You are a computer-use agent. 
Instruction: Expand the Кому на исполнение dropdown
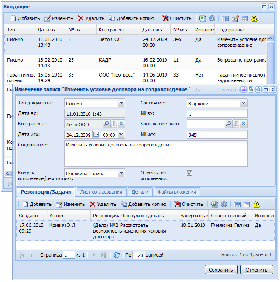pyautogui.click(x=121, y=173)
